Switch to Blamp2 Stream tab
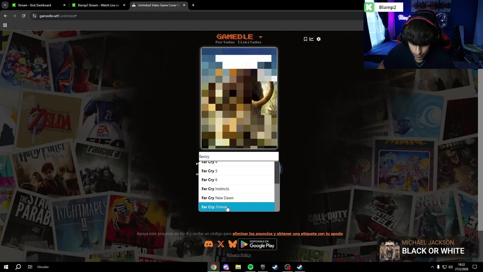The height and width of the screenshot is (272, 483). click(98, 5)
